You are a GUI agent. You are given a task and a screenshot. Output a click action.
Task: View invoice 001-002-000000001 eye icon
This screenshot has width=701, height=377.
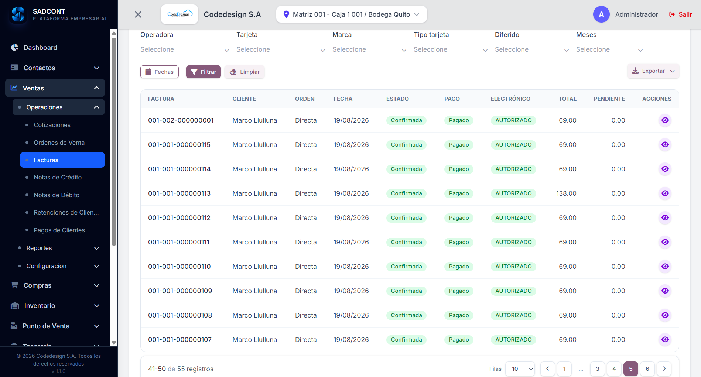point(665,120)
